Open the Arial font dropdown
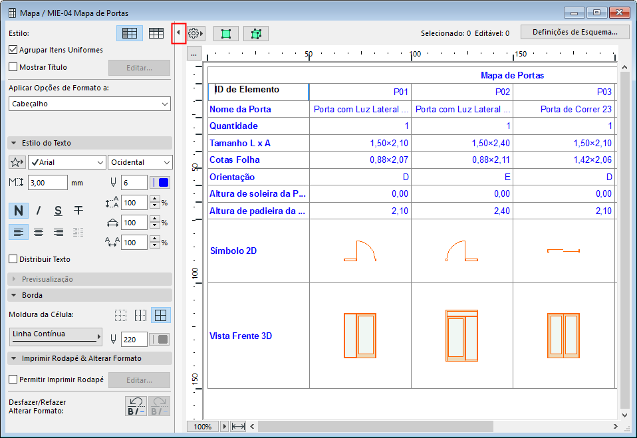637x438 pixels. coord(66,162)
